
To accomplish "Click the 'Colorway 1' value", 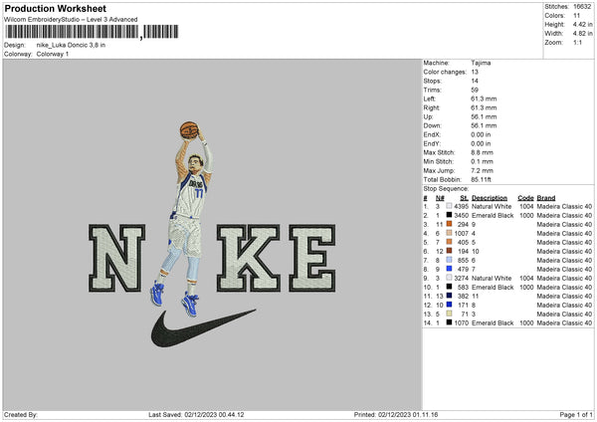I will pyautogui.click(x=53, y=54).
